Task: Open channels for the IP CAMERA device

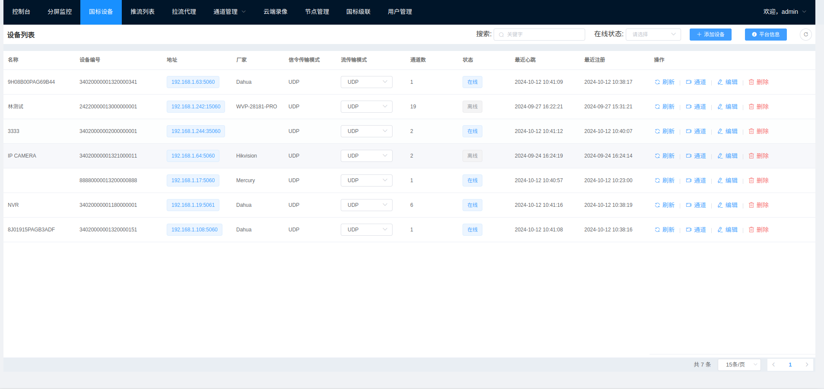Action: [x=696, y=156]
